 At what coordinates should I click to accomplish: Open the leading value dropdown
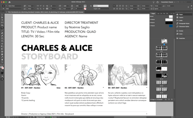34,9
